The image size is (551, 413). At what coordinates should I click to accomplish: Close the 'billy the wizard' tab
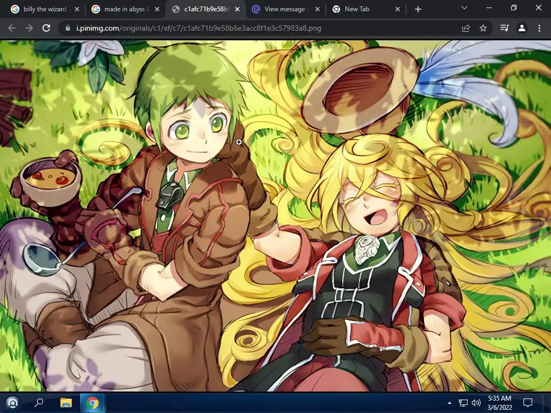pyautogui.click(x=77, y=9)
